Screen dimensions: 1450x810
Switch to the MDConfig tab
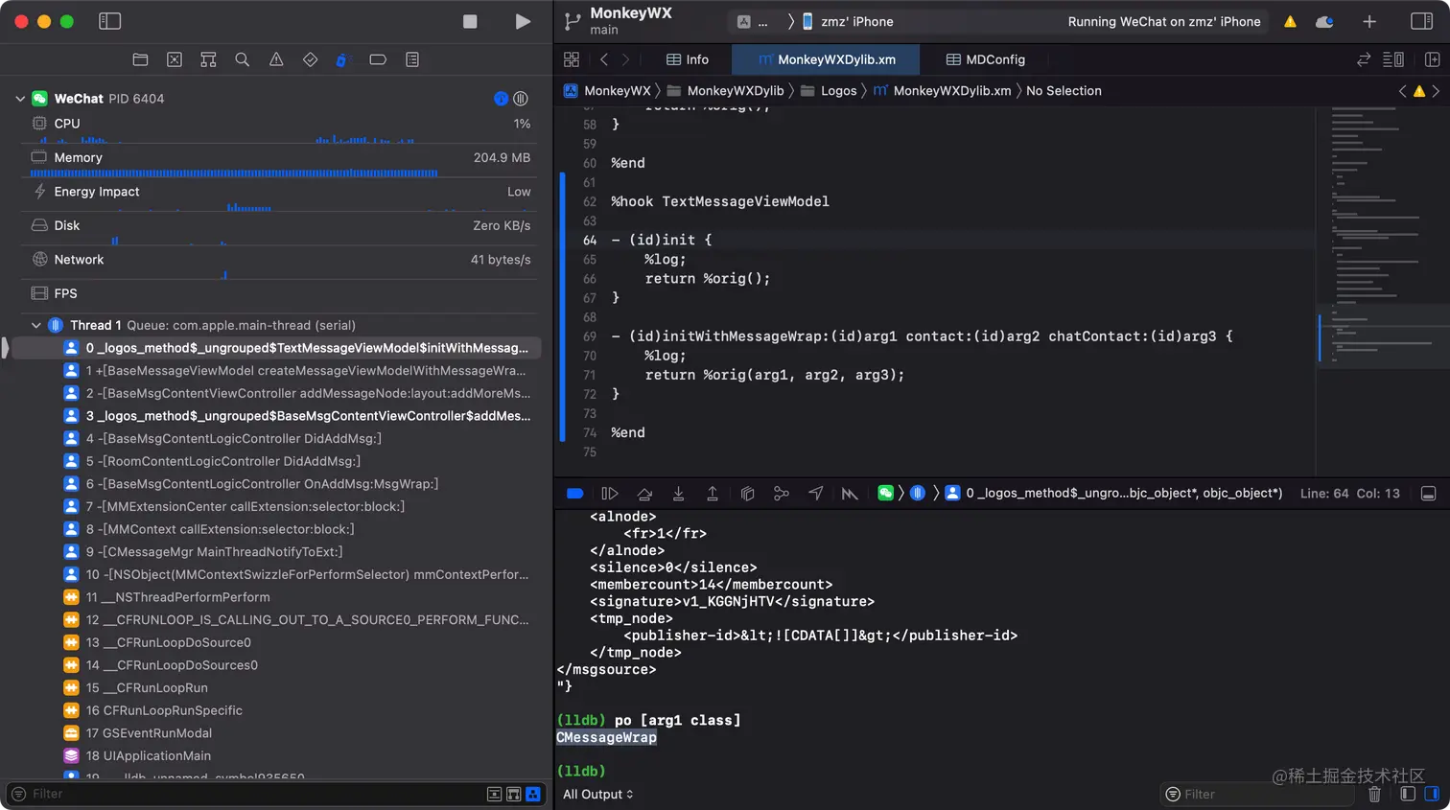tap(985, 59)
